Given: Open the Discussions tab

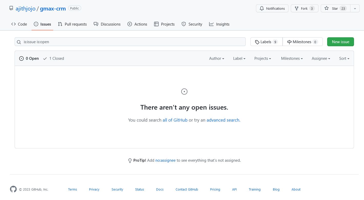Looking at the screenshot, I should point(107,24).
